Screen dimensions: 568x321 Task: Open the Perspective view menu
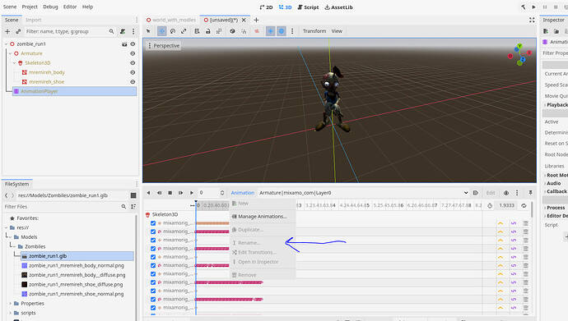click(163, 46)
